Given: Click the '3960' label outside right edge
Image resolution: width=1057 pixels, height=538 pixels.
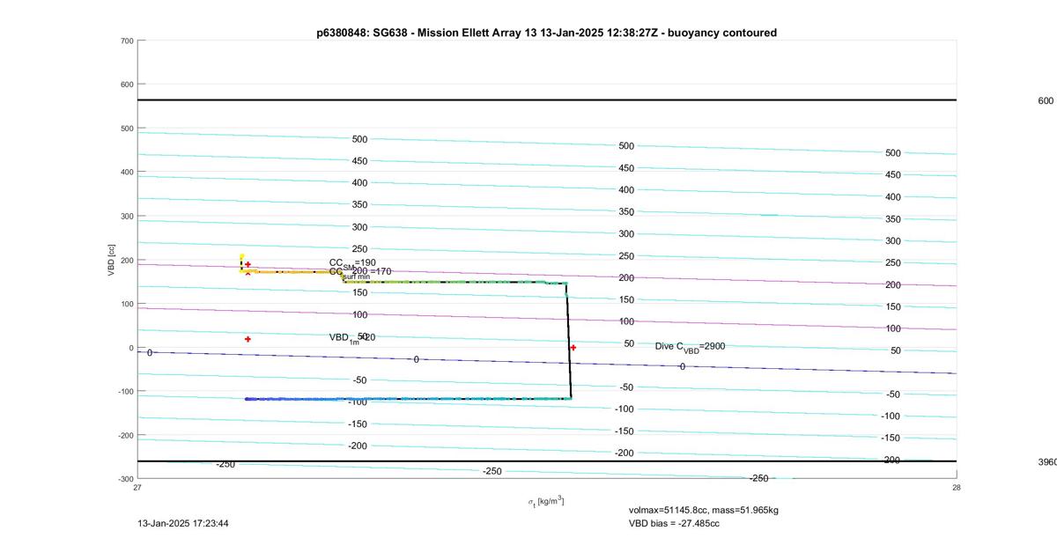Looking at the screenshot, I should click(x=1047, y=461).
